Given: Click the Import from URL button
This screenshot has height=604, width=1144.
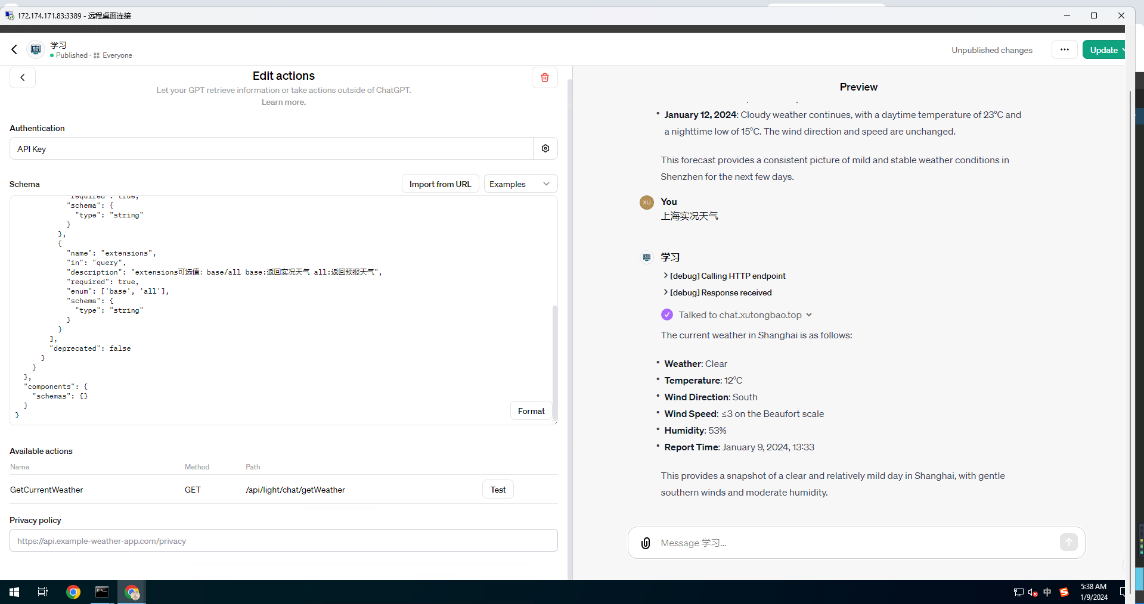Looking at the screenshot, I should point(440,184).
